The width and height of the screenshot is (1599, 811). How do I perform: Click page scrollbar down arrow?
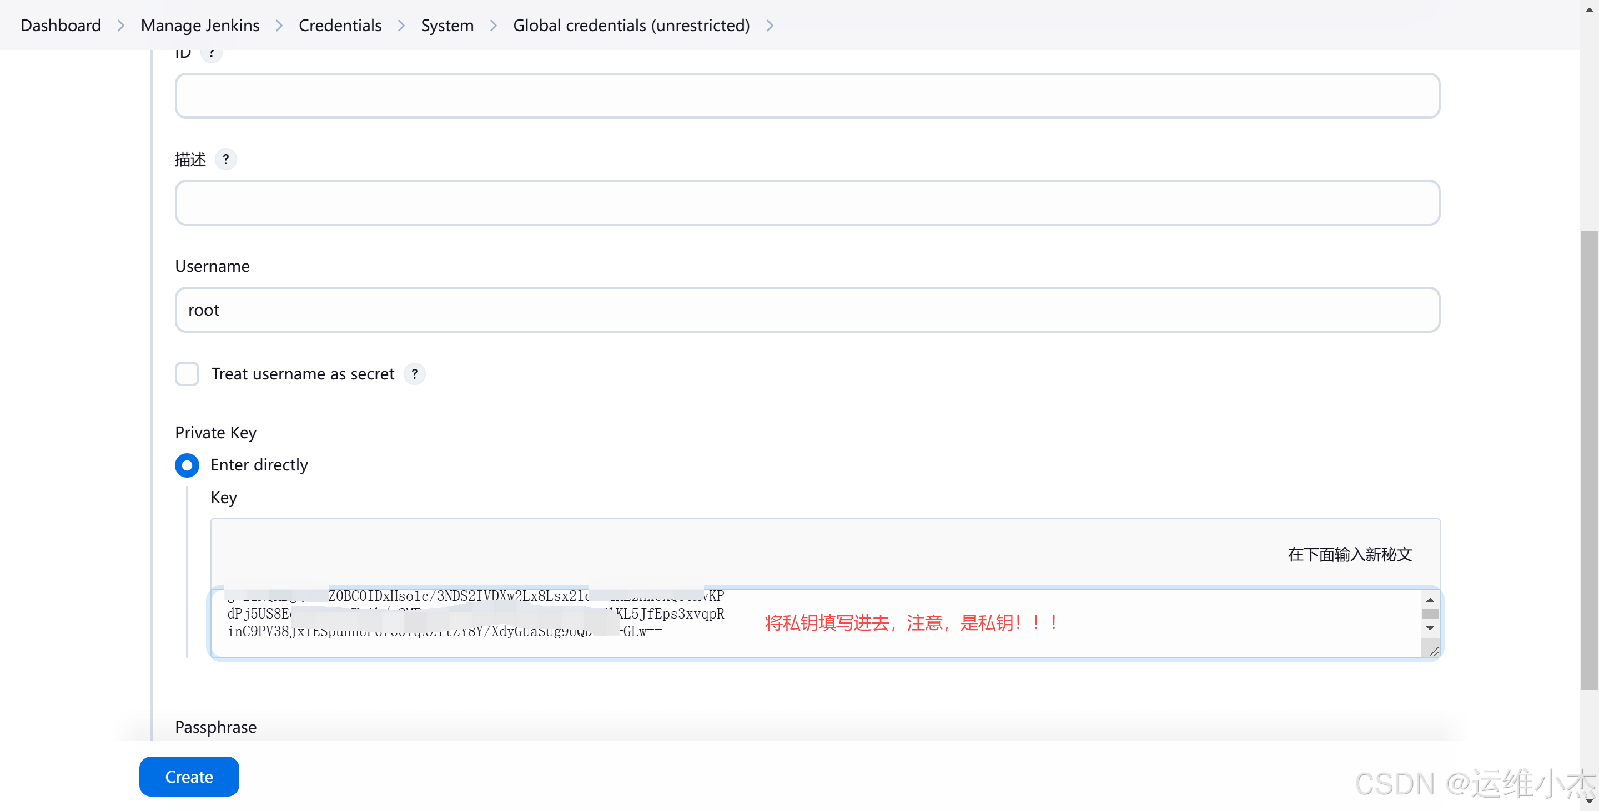click(x=1589, y=802)
